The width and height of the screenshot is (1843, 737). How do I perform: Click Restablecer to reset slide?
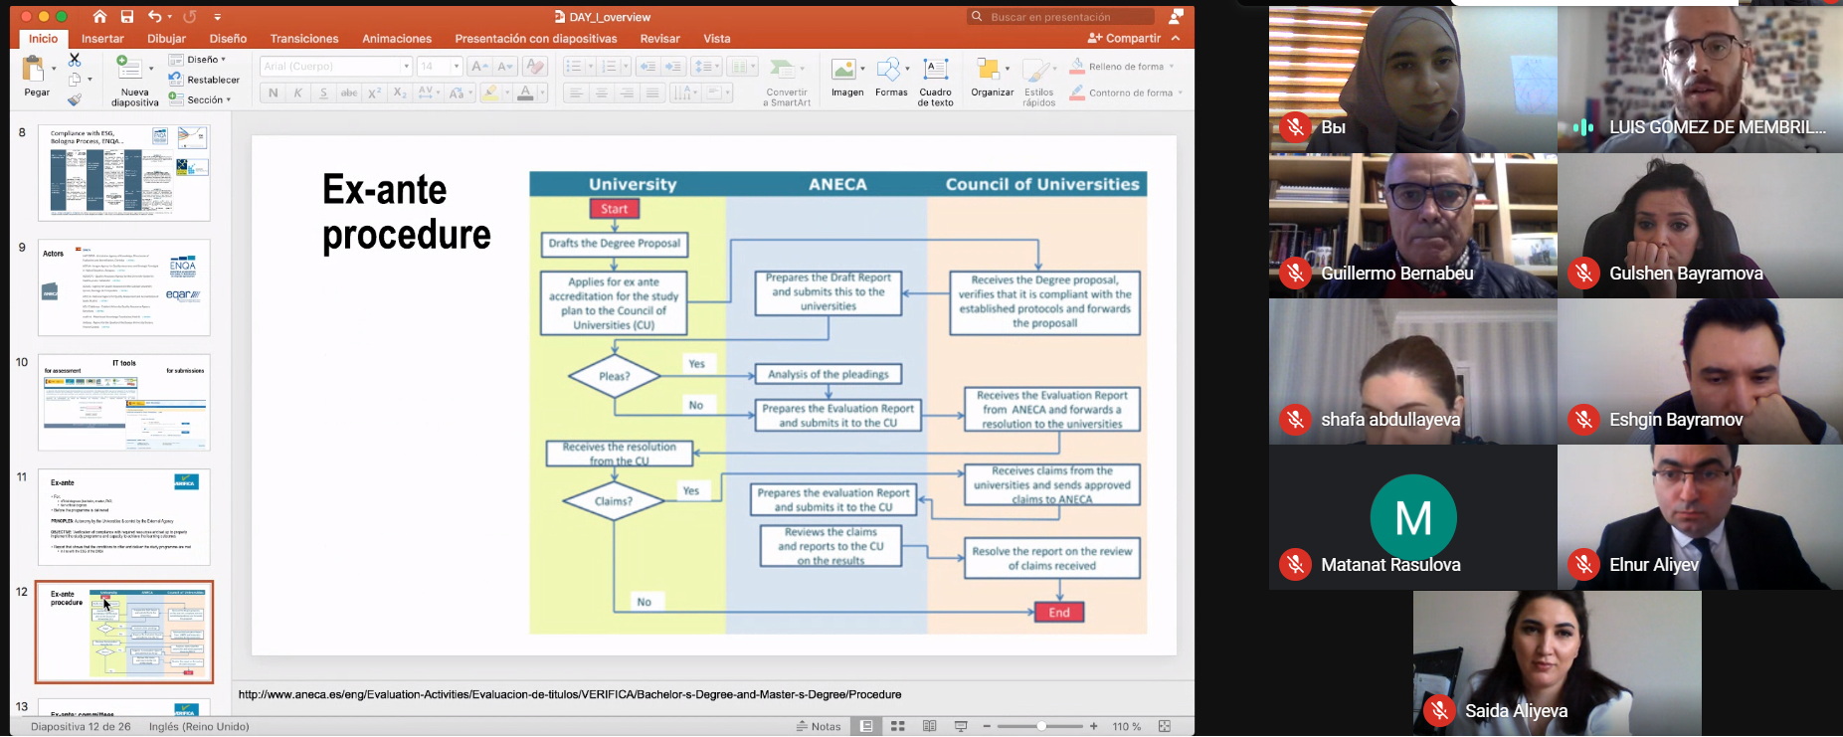pyautogui.click(x=204, y=80)
